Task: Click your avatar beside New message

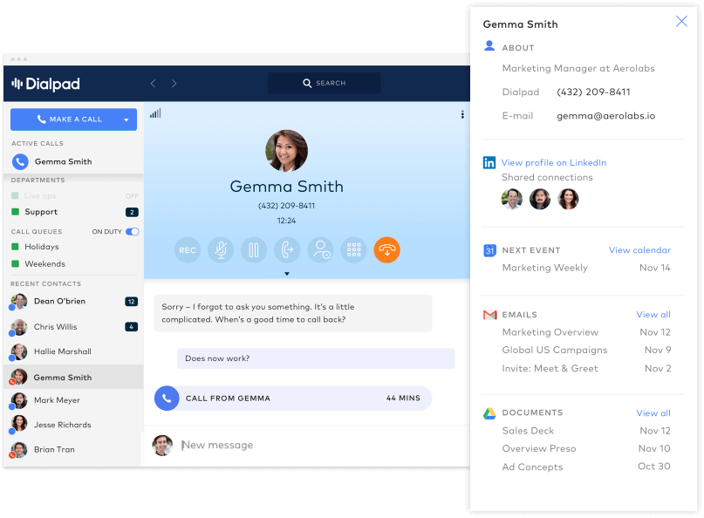Action: 162,445
